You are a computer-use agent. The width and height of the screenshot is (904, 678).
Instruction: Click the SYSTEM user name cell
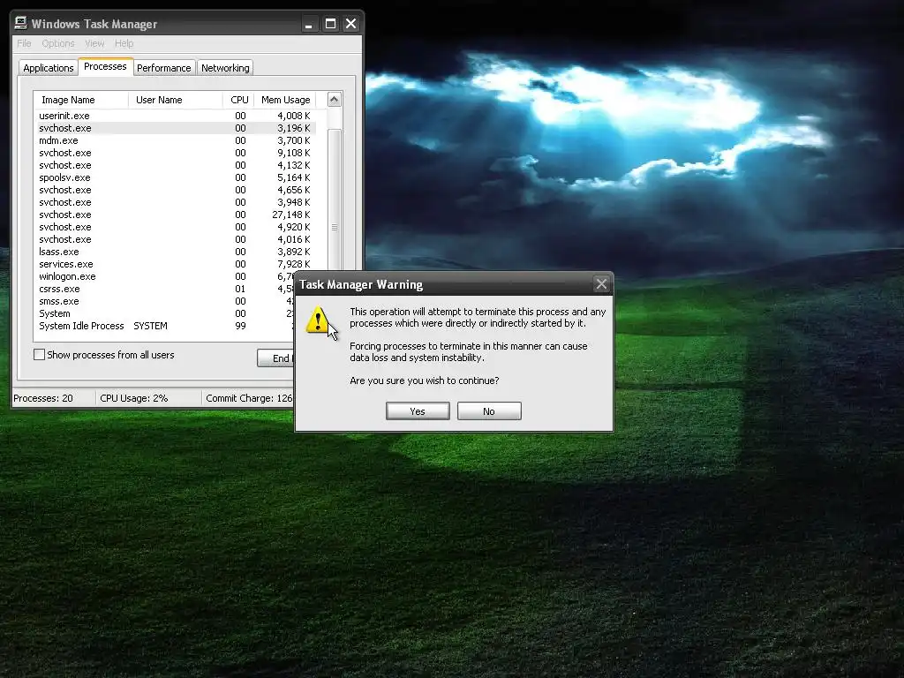click(150, 327)
